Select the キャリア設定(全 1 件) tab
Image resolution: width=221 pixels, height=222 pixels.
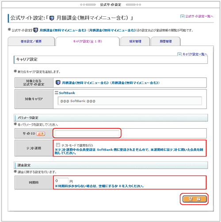(88, 41)
